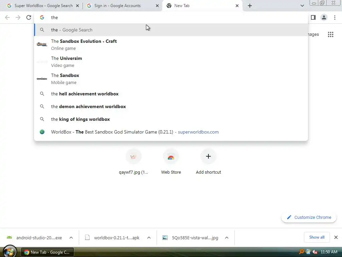This screenshot has height=257, width=342.
Task: Reload the page with the refresh icon
Action: click(29, 17)
